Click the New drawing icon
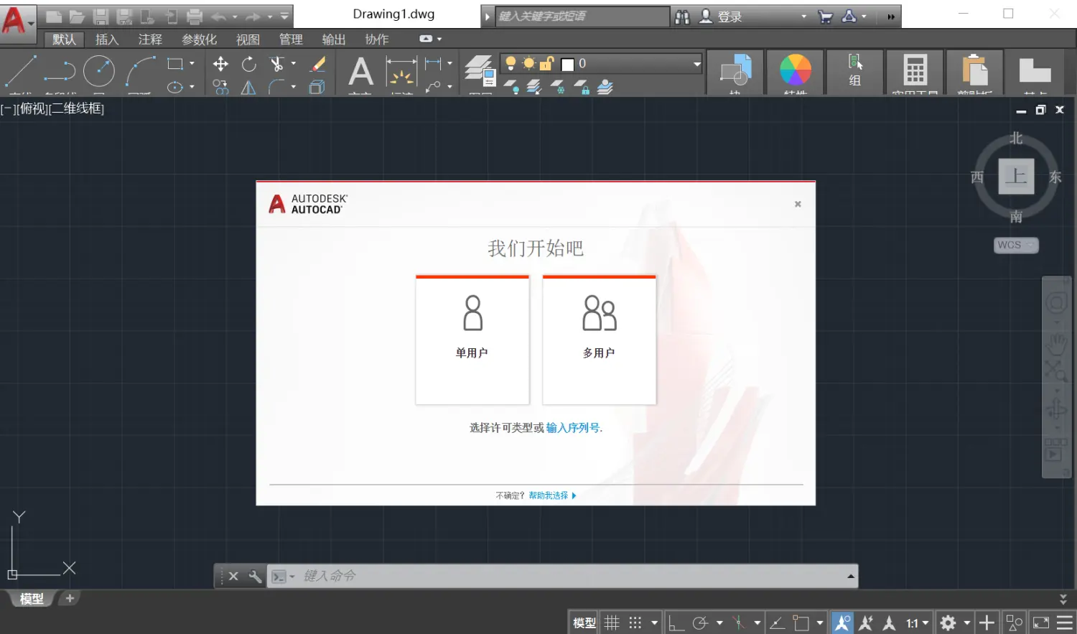 click(x=54, y=17)
